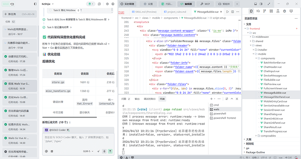Viewport: 301px width, 159px height.
Task: Open the SKILL.md (Preview) editor tab
Action: 144,12
